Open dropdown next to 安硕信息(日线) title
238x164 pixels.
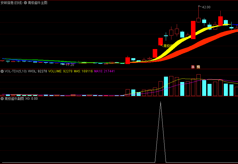[25, 3]
